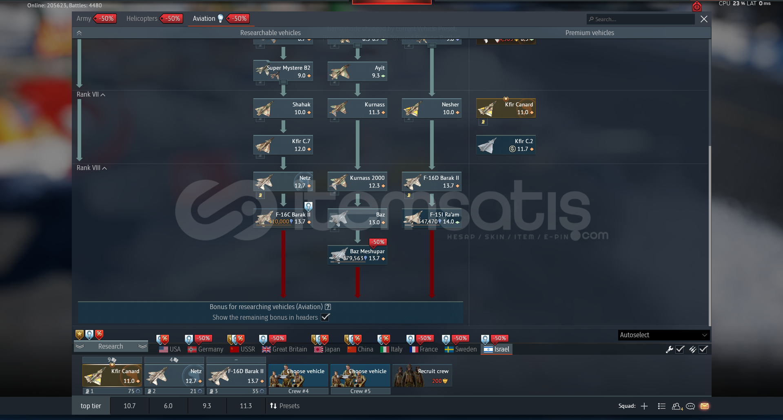The width and height of the screenshot is (783, 420).
Task: Select the Great Britain nation tab
Action: (x=284, y=349)
